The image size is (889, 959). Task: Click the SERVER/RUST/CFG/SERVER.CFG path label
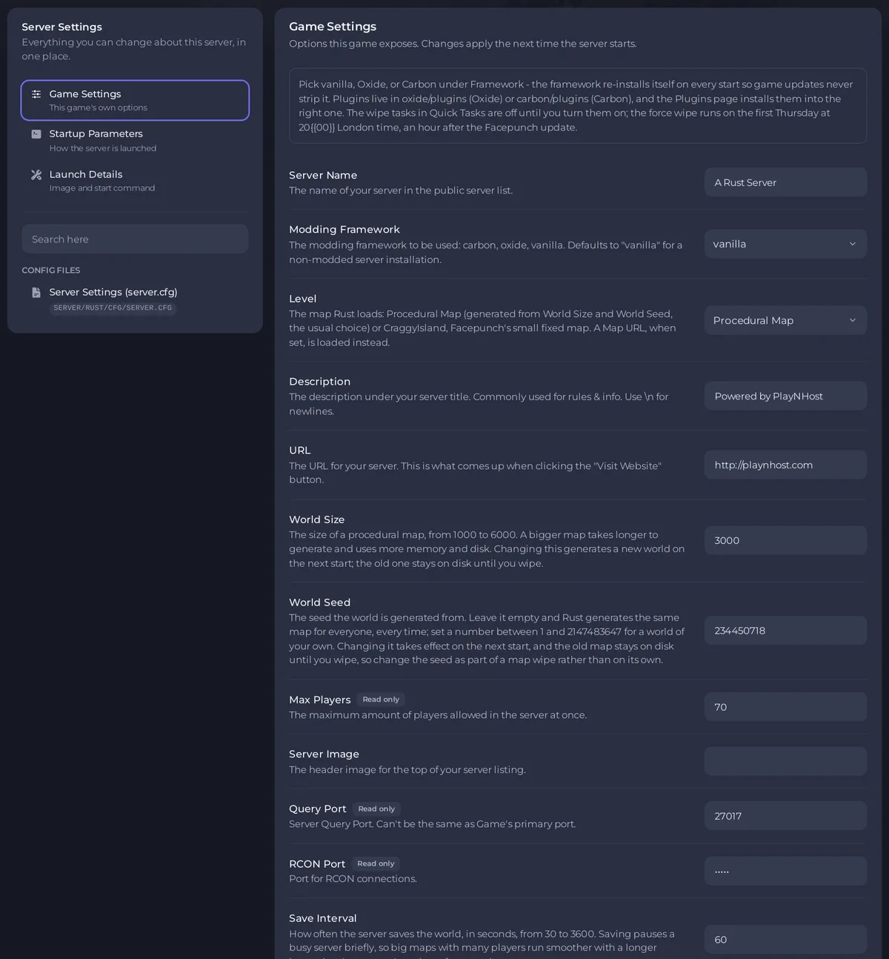(113, 308)
